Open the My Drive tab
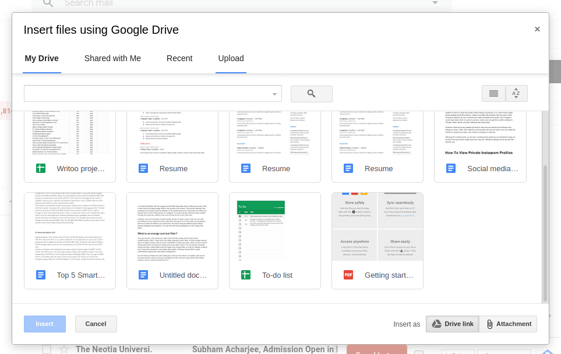This screenshot has height=354, width=561. [x=41, y=58]
